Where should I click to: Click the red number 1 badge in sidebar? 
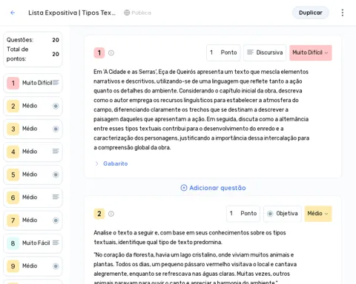(13, 83)
